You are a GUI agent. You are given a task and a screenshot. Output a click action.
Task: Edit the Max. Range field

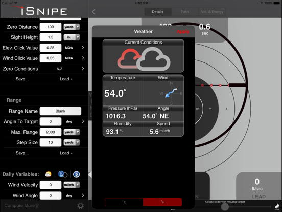coord(51,132)
